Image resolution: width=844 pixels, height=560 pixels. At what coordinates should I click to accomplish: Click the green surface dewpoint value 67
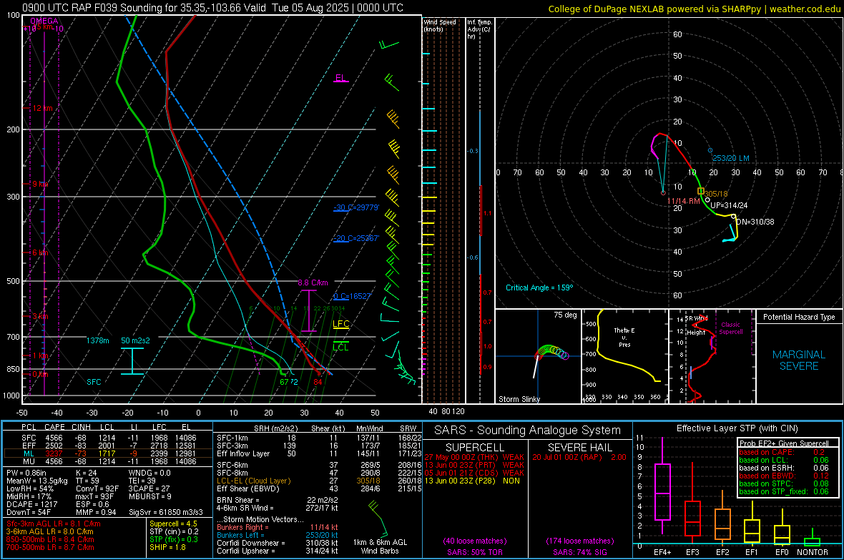click(x=284, y=382)
